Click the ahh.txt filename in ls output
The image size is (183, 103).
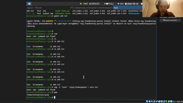[30, 11]
